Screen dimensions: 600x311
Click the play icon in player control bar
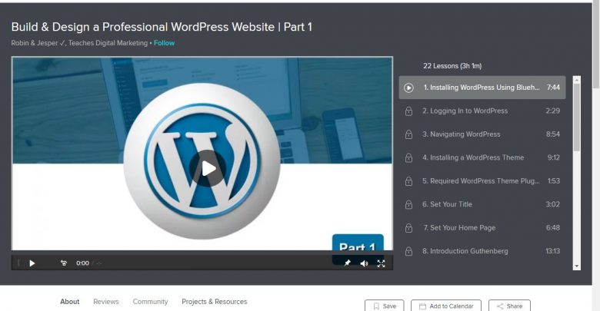pyautogui.click(x=32, y=263)
